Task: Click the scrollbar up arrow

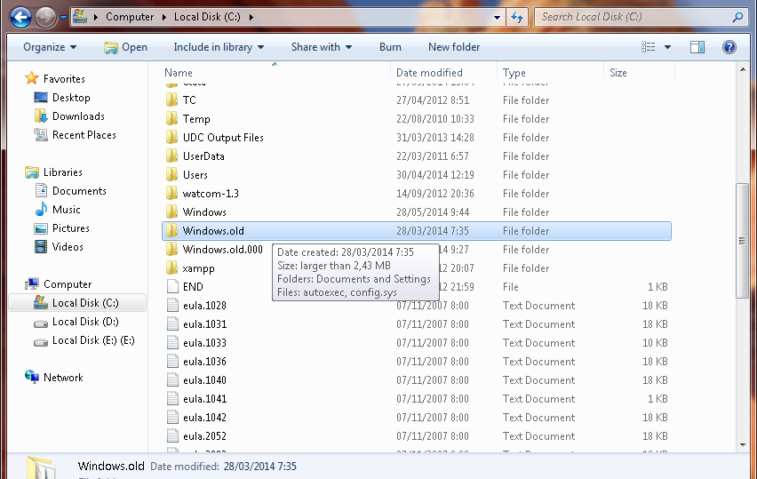Action: [743, 70]
